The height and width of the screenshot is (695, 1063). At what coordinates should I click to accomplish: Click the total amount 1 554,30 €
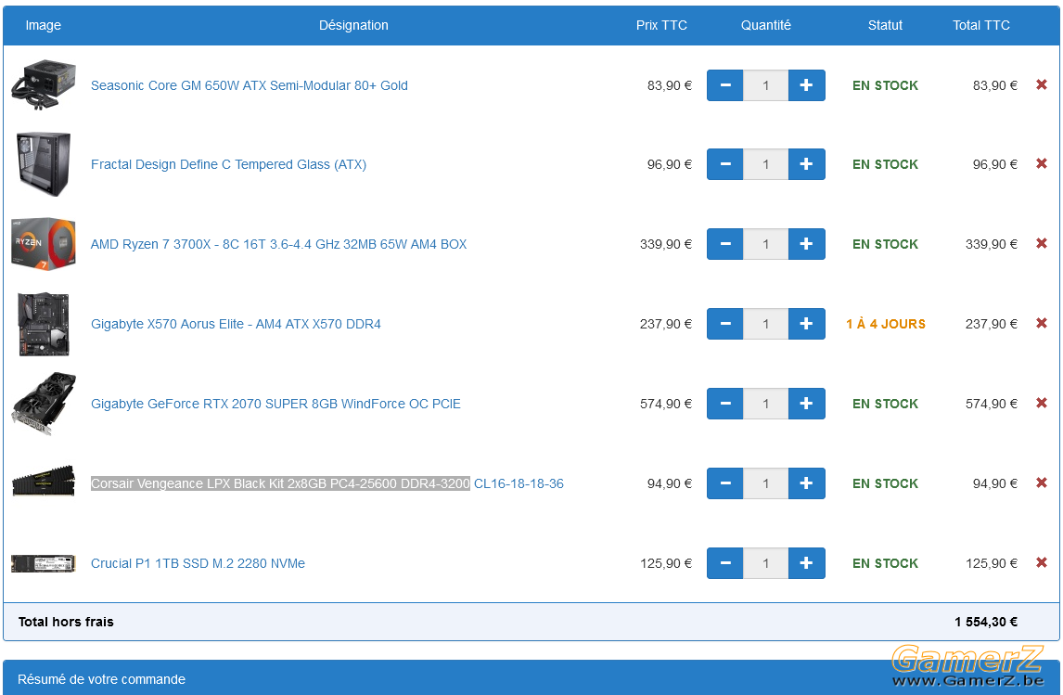pos(986,622)
